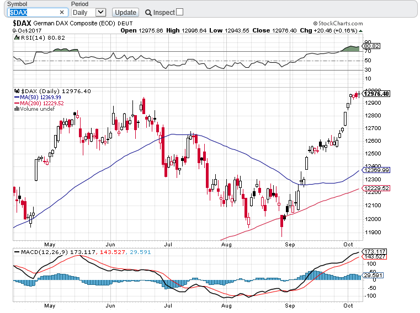
Task: Enable the Inspect checkbox
Action: (x=180, y=12)
